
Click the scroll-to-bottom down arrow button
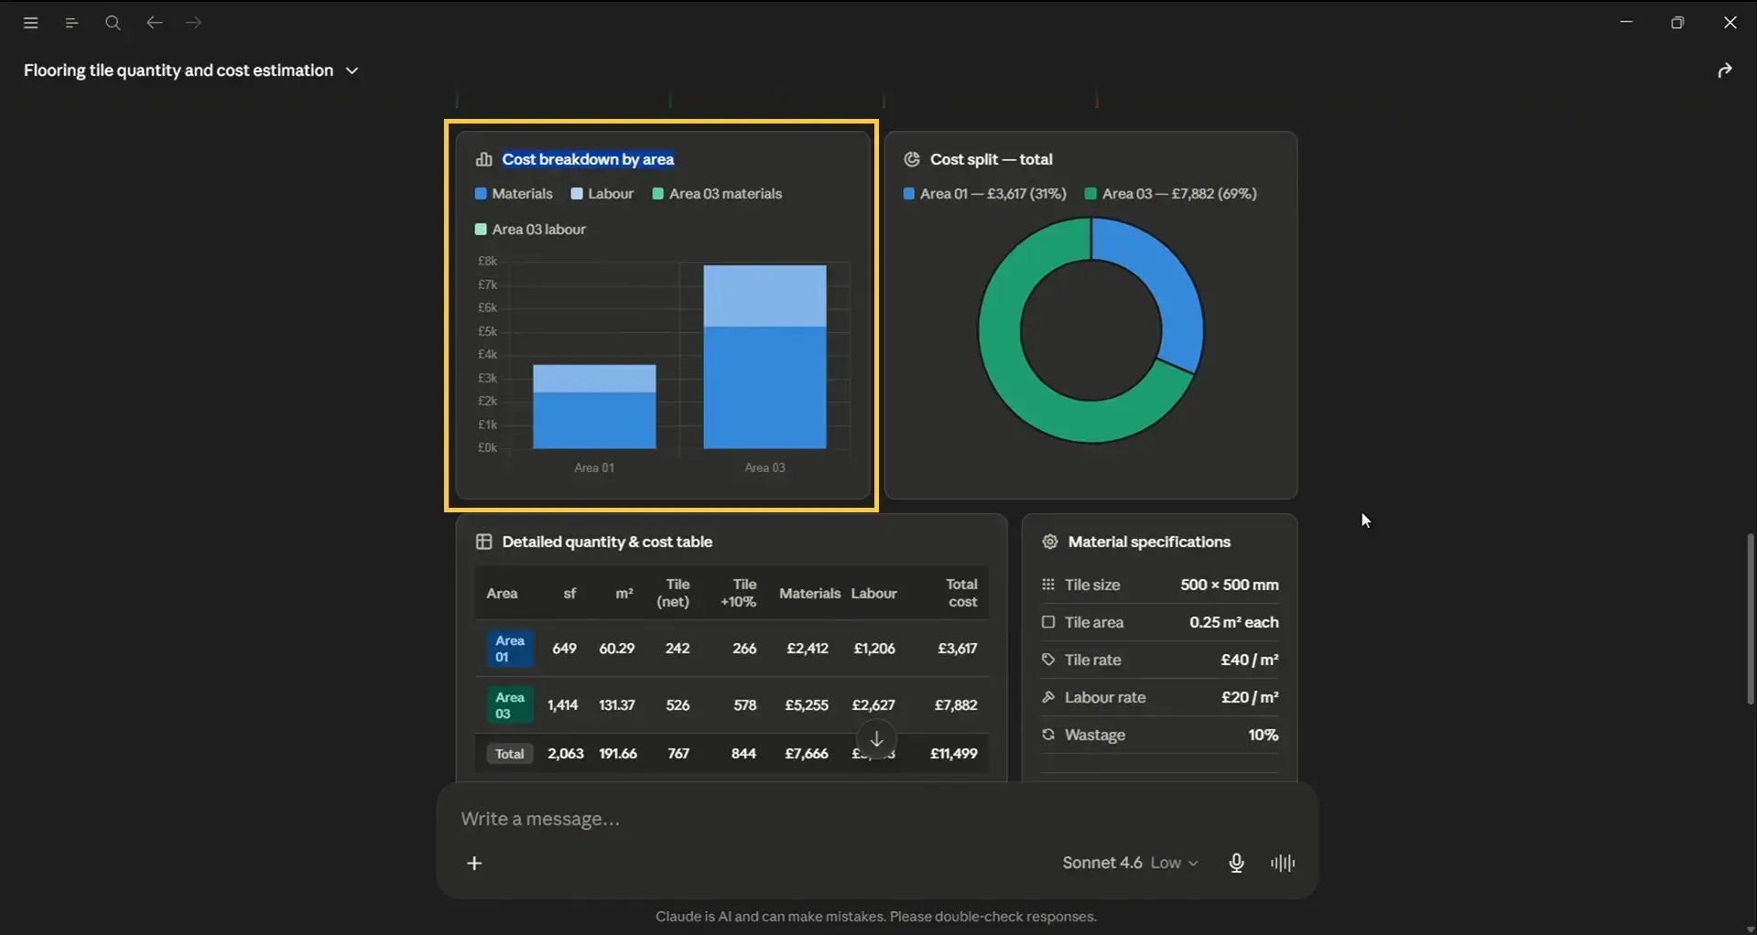point(876,738)
